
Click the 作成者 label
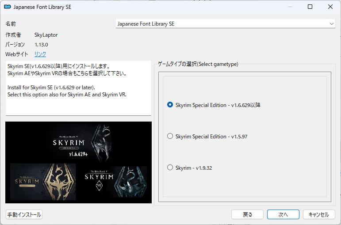point(13,35)
